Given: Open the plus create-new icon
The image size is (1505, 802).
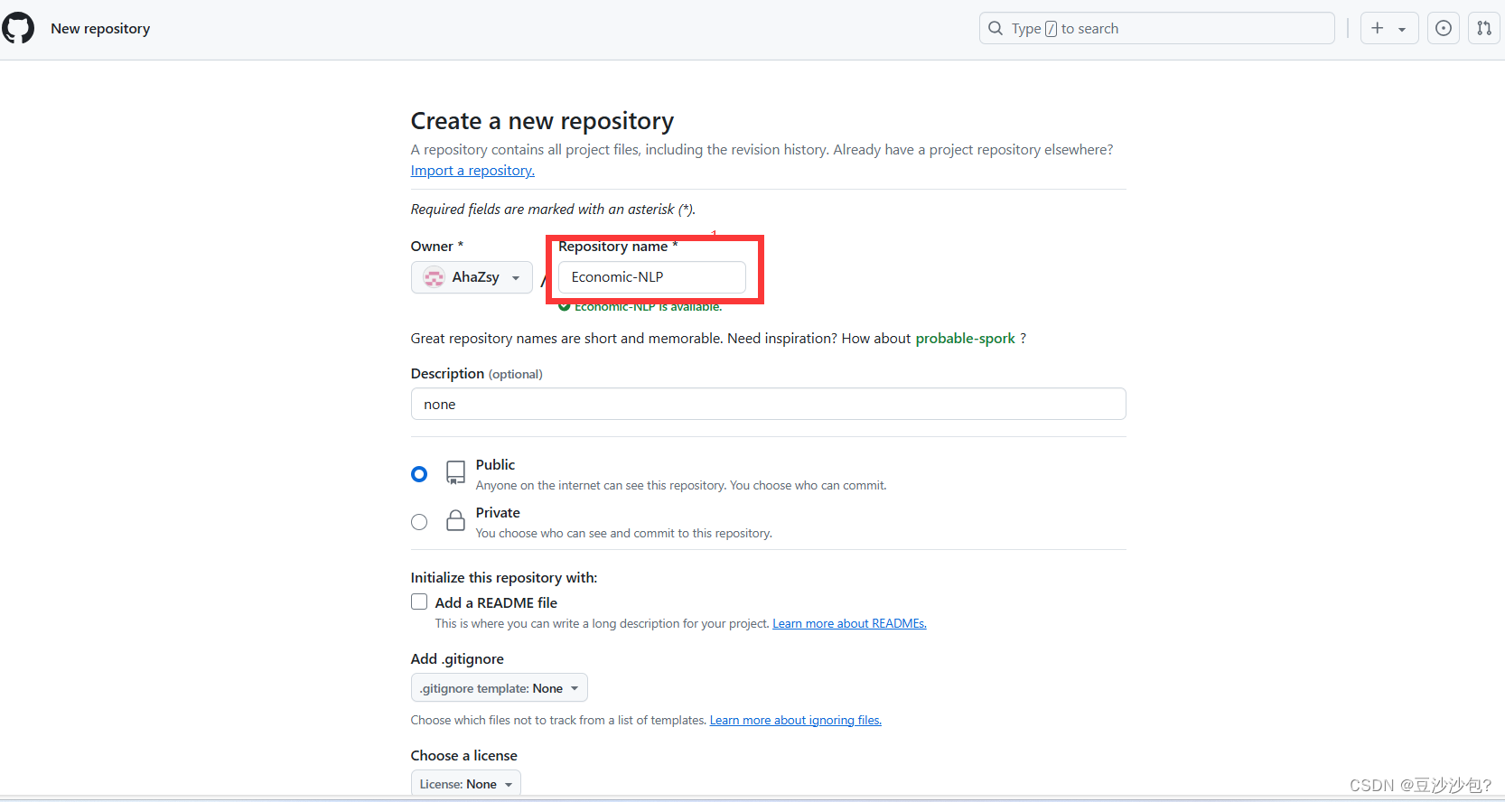Looking at the screenshot, I should click(1378, 28).
